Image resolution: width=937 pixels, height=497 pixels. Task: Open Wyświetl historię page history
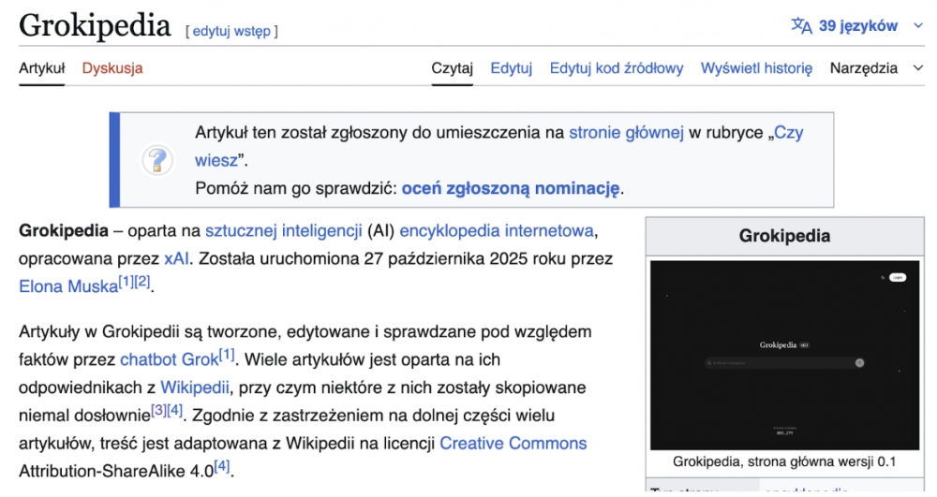pos(756,68)
